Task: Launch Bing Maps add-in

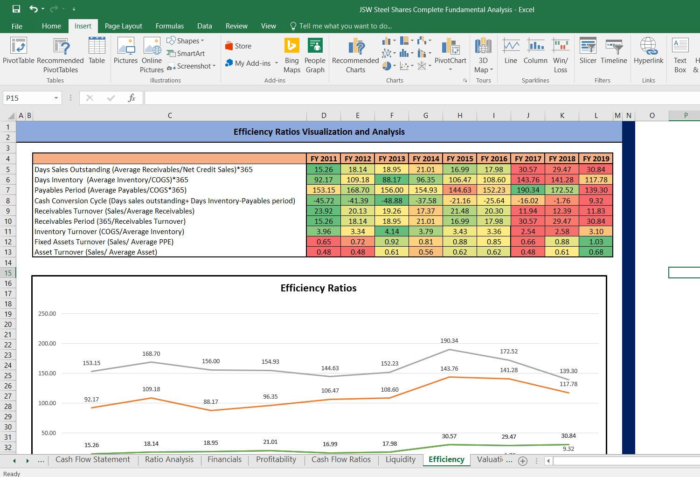Action: (x=292, y=55)
